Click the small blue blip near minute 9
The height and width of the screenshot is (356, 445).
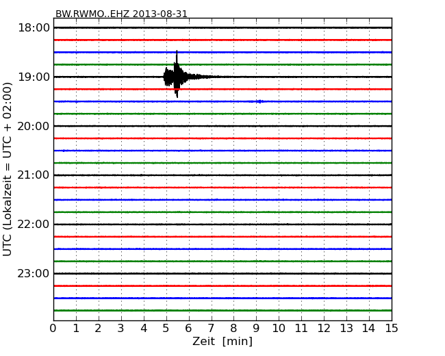tap(259, 101)
